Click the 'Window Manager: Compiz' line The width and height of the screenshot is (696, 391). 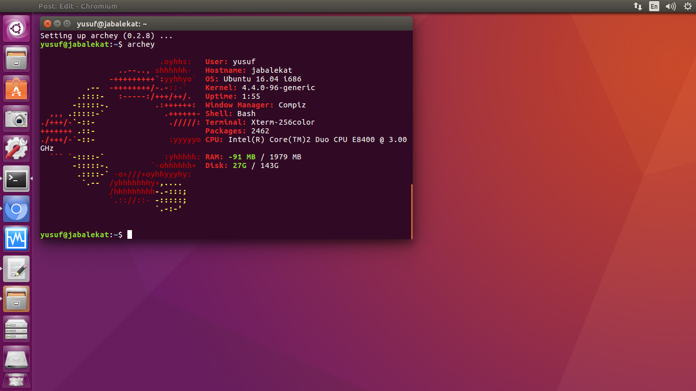click(256, 105)
